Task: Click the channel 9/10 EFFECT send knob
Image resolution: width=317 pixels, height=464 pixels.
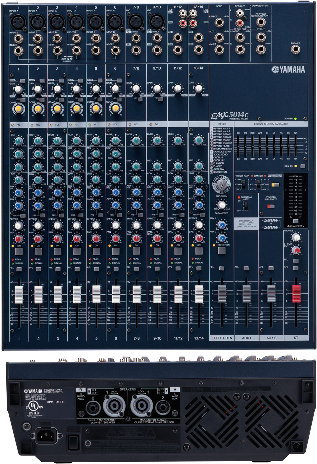Action: (x=157, y=225)
